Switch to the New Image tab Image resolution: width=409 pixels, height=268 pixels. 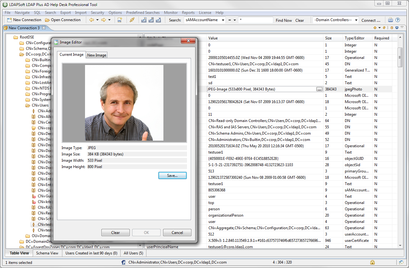(97, 55)
